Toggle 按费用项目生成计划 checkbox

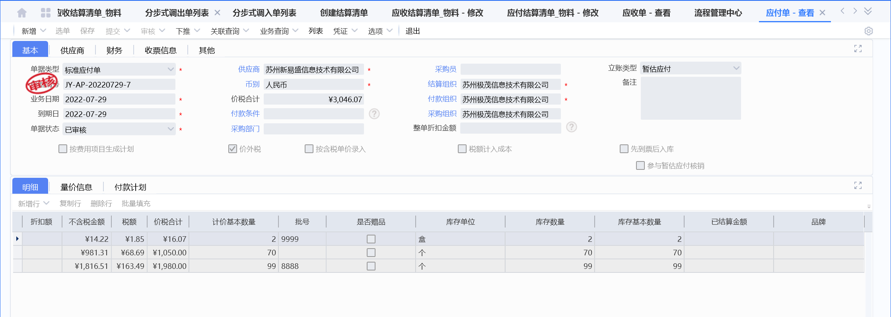coord(63,149)
